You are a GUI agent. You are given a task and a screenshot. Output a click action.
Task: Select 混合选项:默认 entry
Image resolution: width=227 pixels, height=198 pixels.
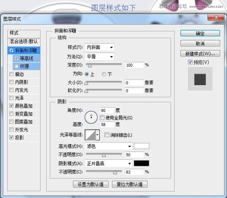[24, 42]
